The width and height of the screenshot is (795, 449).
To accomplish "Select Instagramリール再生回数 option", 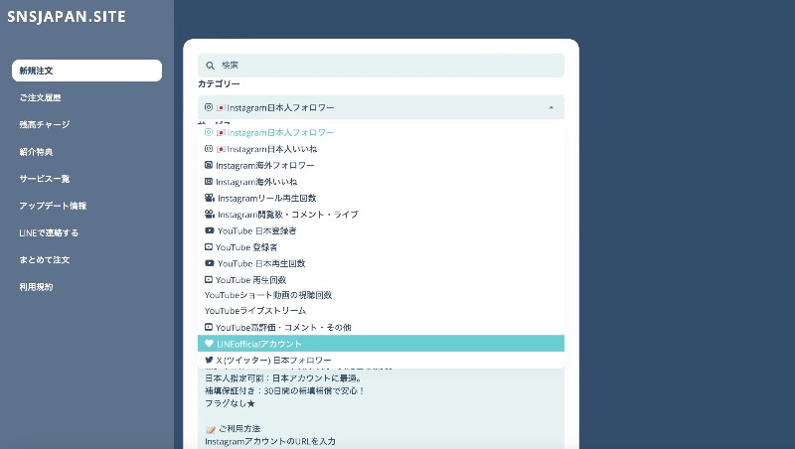I will click(x=381, y=198).
